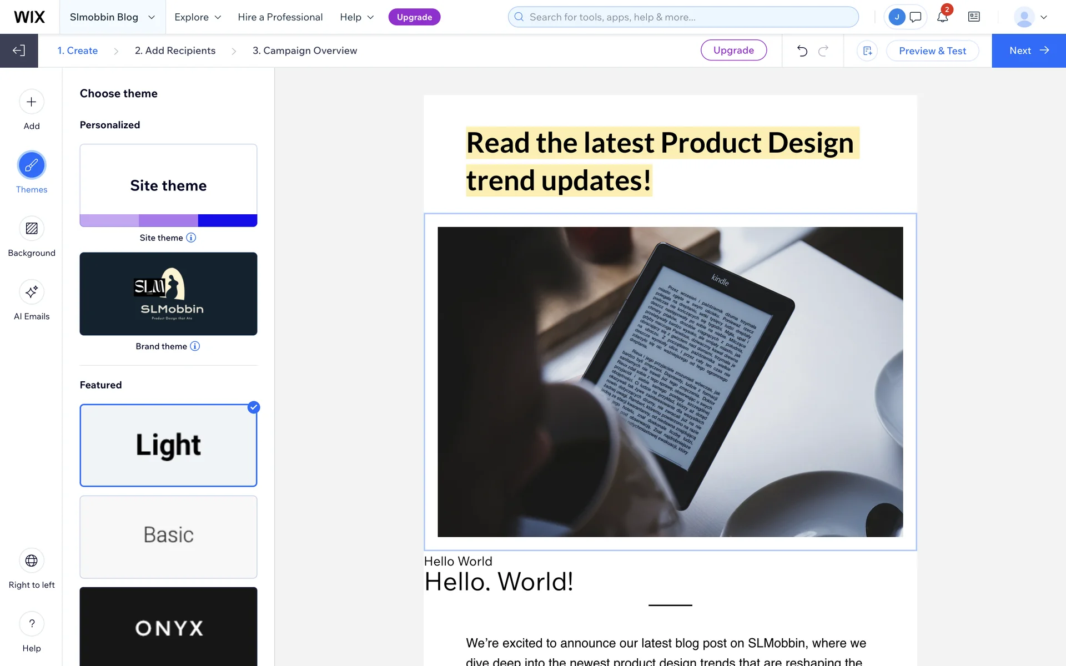Select the Basic featured theme
Image resolution: width=1066 pixels, height=666 pixels.
coord(168,537)
